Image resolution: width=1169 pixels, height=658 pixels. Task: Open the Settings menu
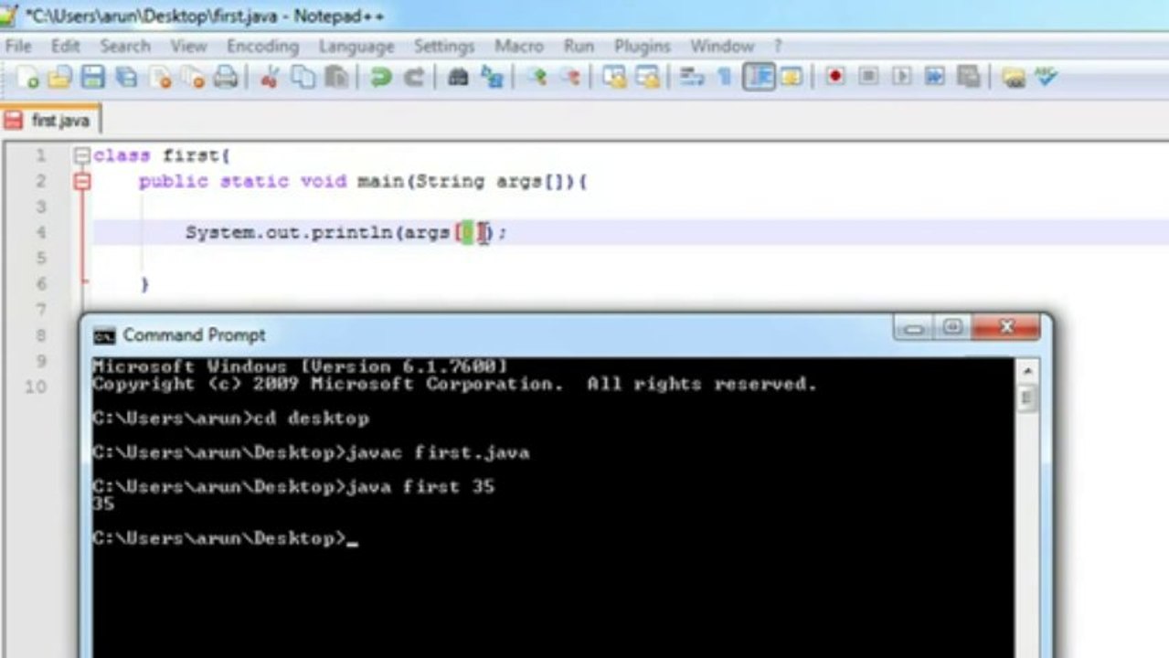click(444, 46)
